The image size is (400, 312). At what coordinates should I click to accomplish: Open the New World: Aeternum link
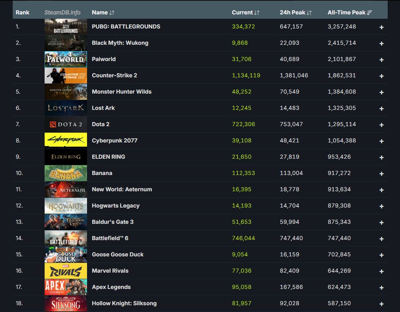pyautogui.click(x=122, y=190)
